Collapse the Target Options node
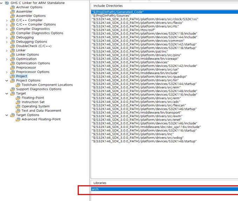 (7, 115)
